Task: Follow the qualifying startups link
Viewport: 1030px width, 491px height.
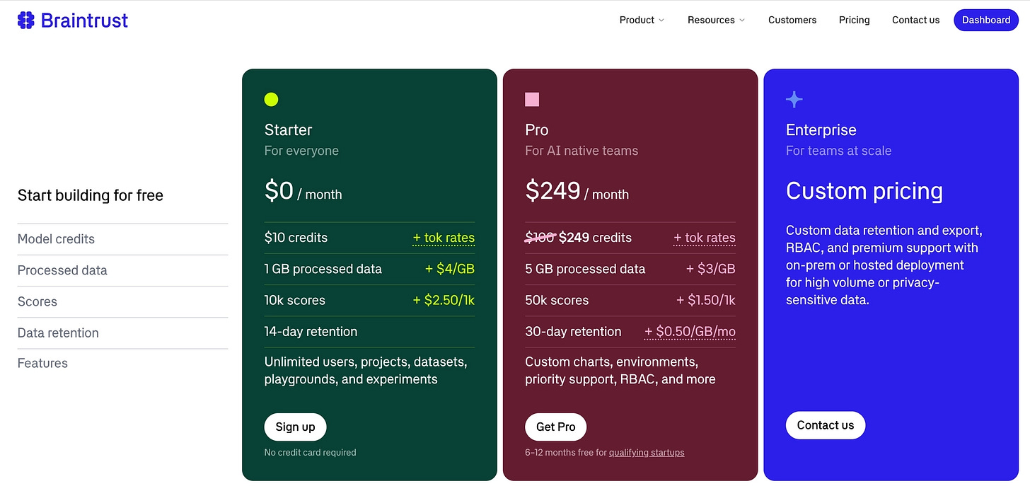Action: (x=647, y=453)
